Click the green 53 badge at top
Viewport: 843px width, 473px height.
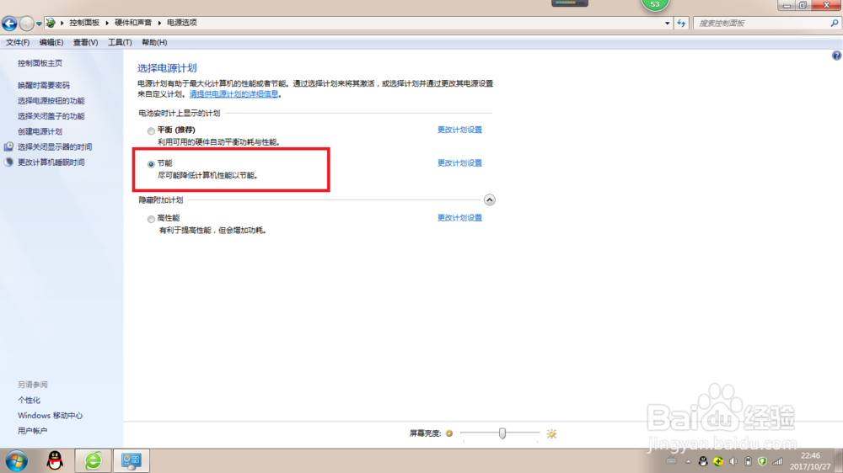(655, 5)
